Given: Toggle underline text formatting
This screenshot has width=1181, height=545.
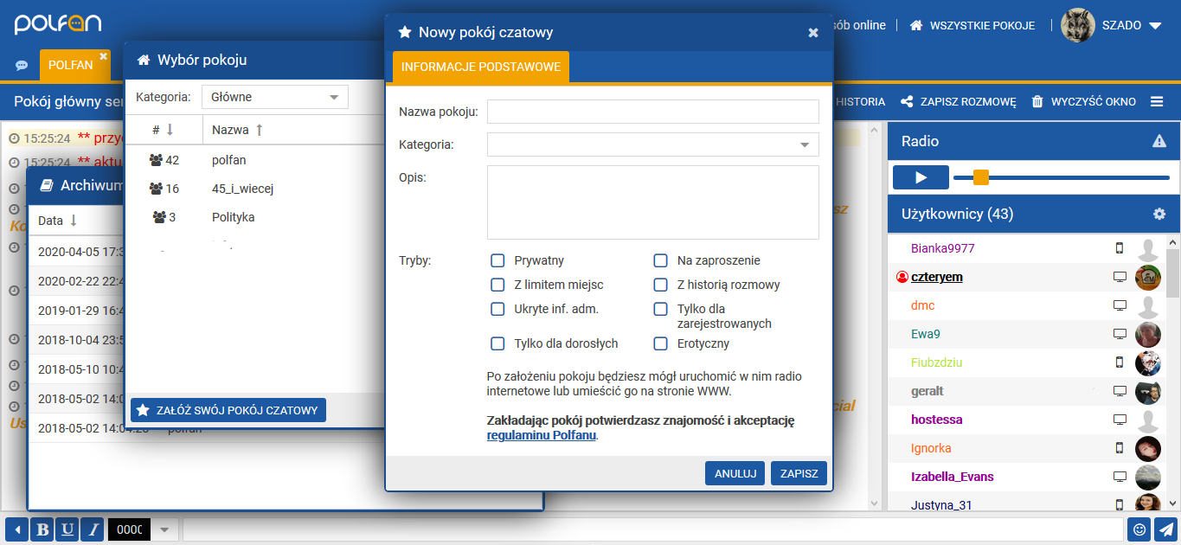Looking at the screenshot, I should [67, 529].
